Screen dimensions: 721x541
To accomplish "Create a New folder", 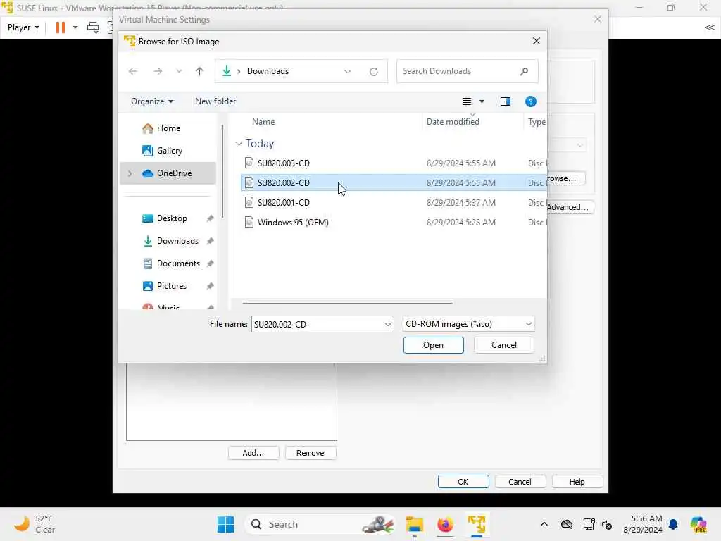I will tap(215, 101).
